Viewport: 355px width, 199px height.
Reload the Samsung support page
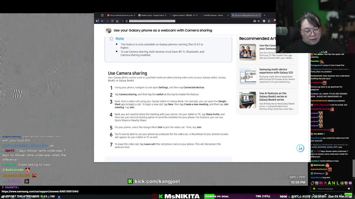tap(112, 21)
